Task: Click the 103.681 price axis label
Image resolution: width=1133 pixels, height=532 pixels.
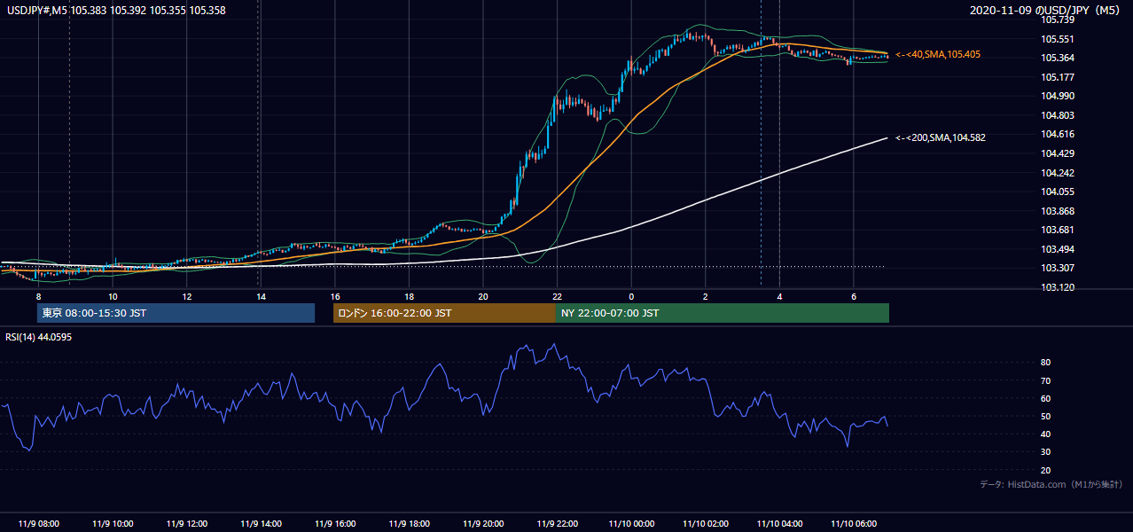Action: [1058, 230]
